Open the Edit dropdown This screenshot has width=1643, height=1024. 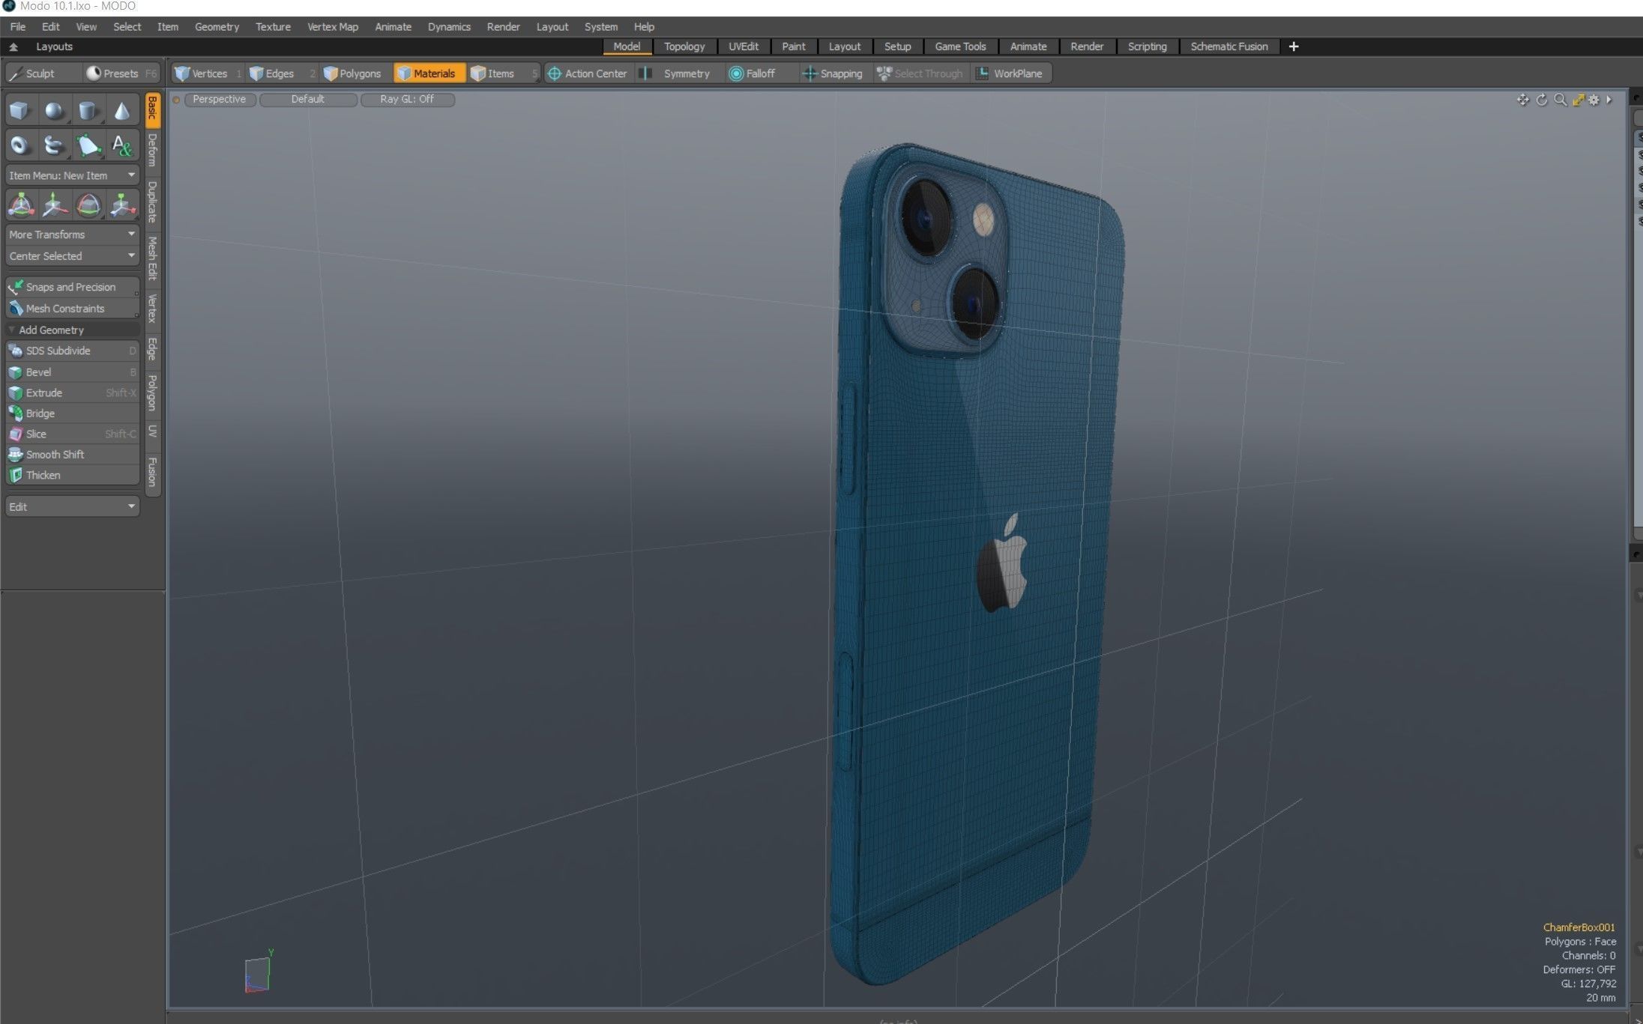coord(72,506)
